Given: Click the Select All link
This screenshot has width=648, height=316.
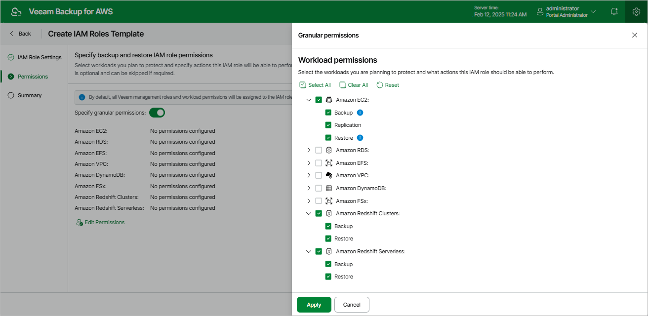Looking at the screenshot, I should coord(315,85).
